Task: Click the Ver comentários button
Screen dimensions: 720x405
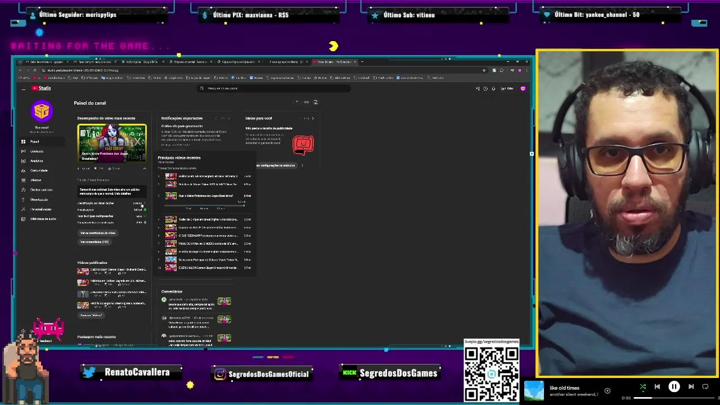Action: (94, 242)
